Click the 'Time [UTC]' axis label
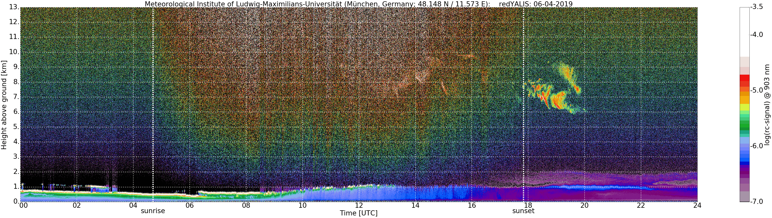772x218 pixels. [358, 213]
